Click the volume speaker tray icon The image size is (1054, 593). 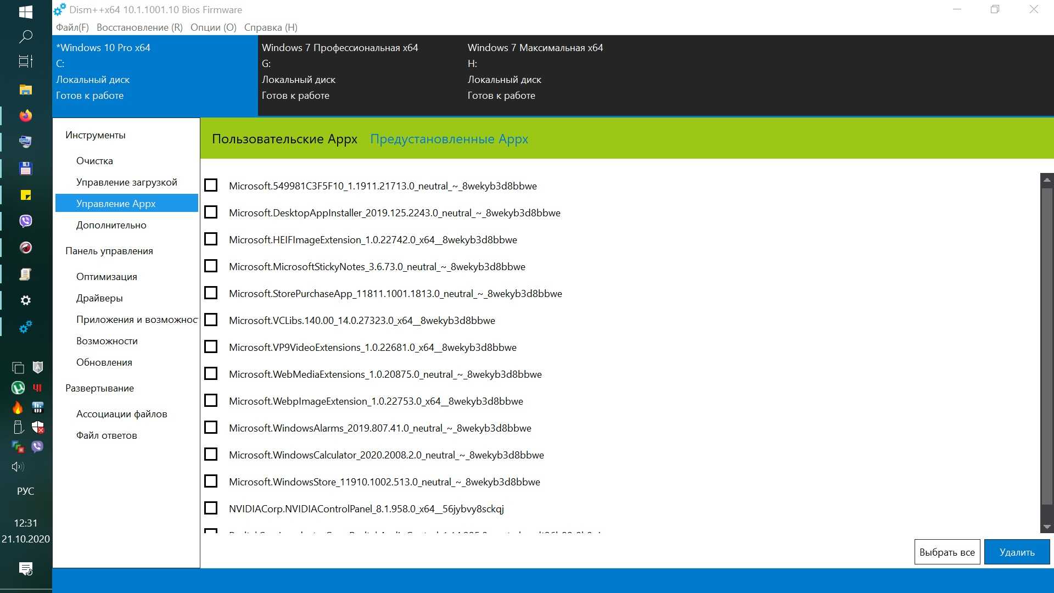(18, 467)
